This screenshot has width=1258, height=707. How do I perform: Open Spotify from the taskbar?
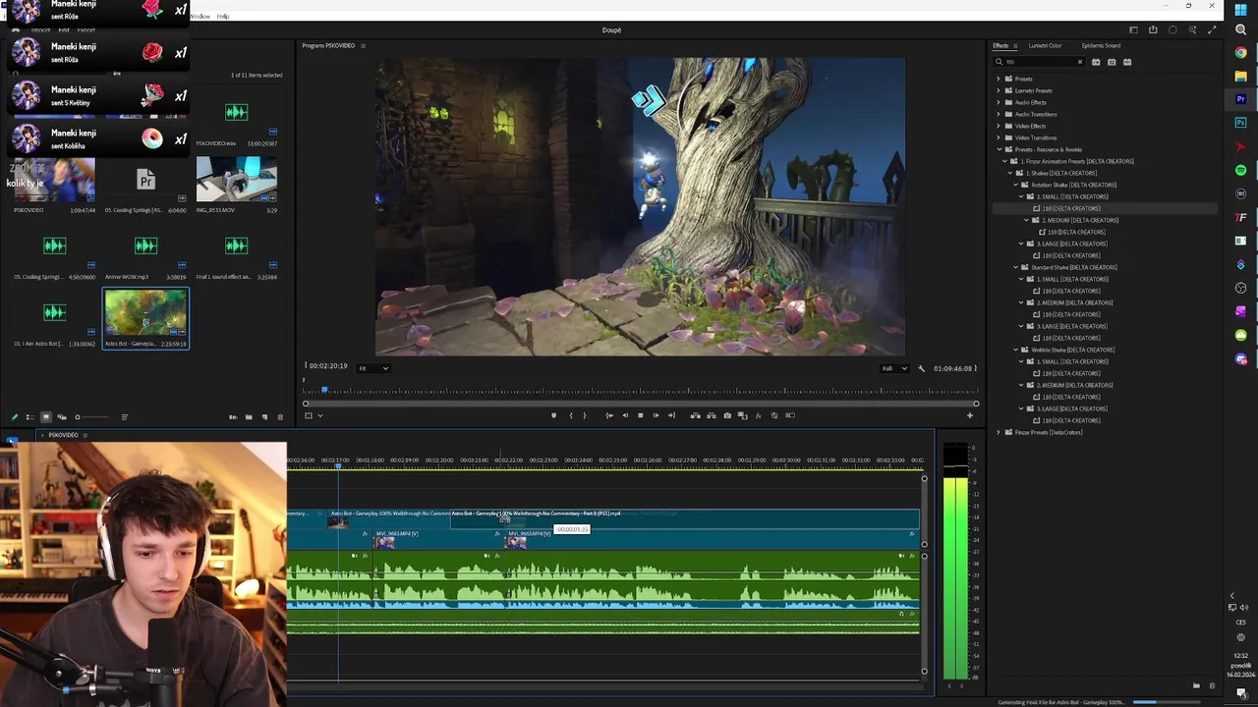point(1240,170)
